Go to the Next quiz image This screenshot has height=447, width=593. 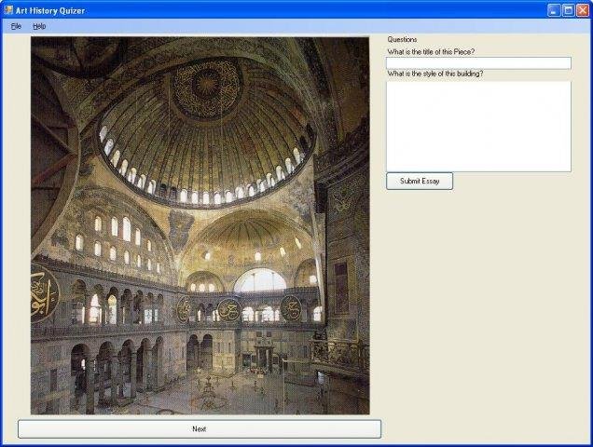(200, 429)
